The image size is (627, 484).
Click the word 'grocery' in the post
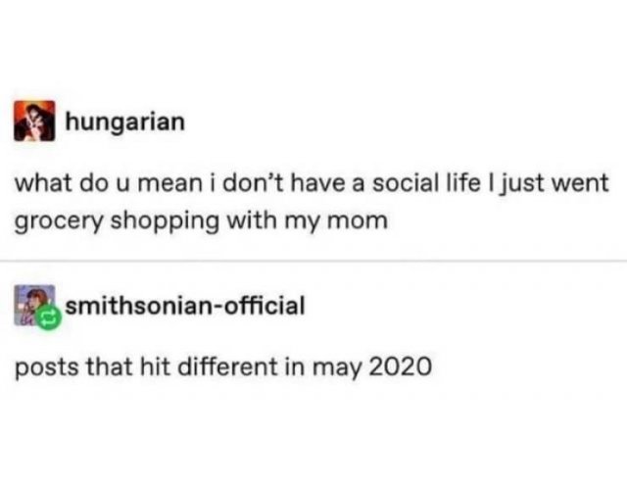59,222
